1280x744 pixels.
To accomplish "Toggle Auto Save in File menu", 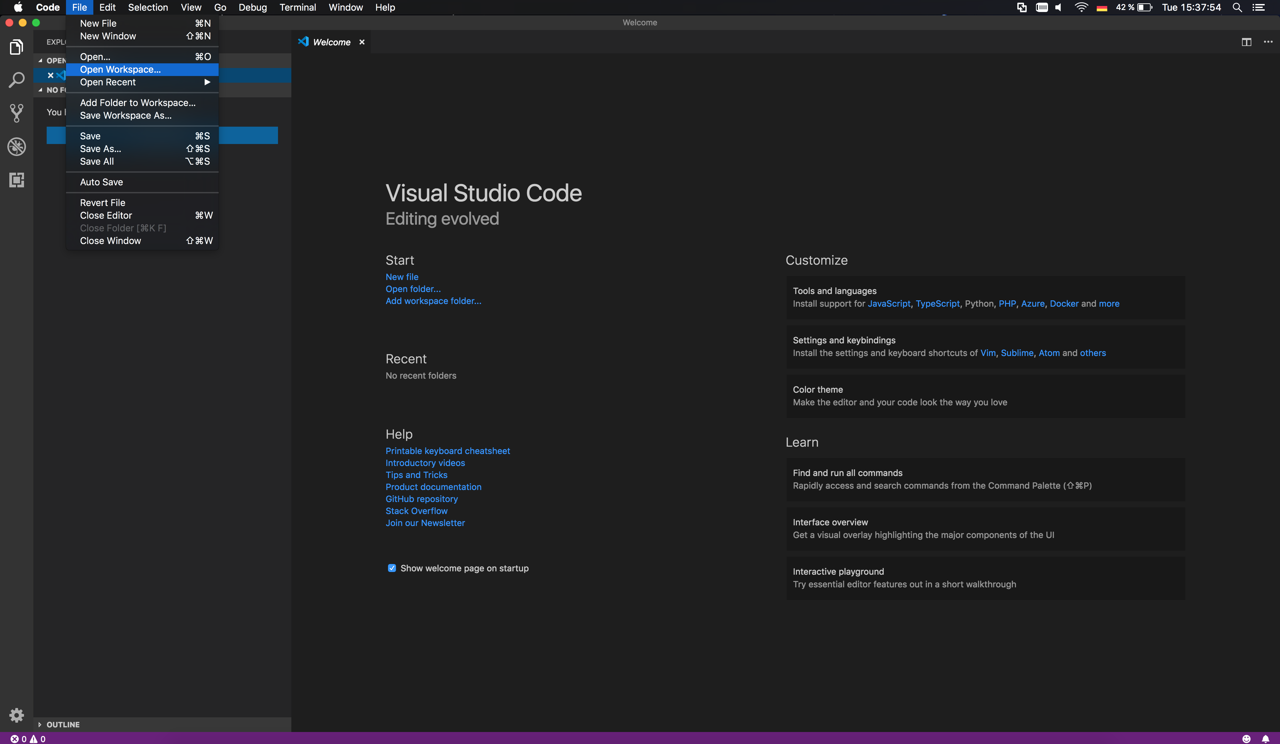I will click(102, 182).
